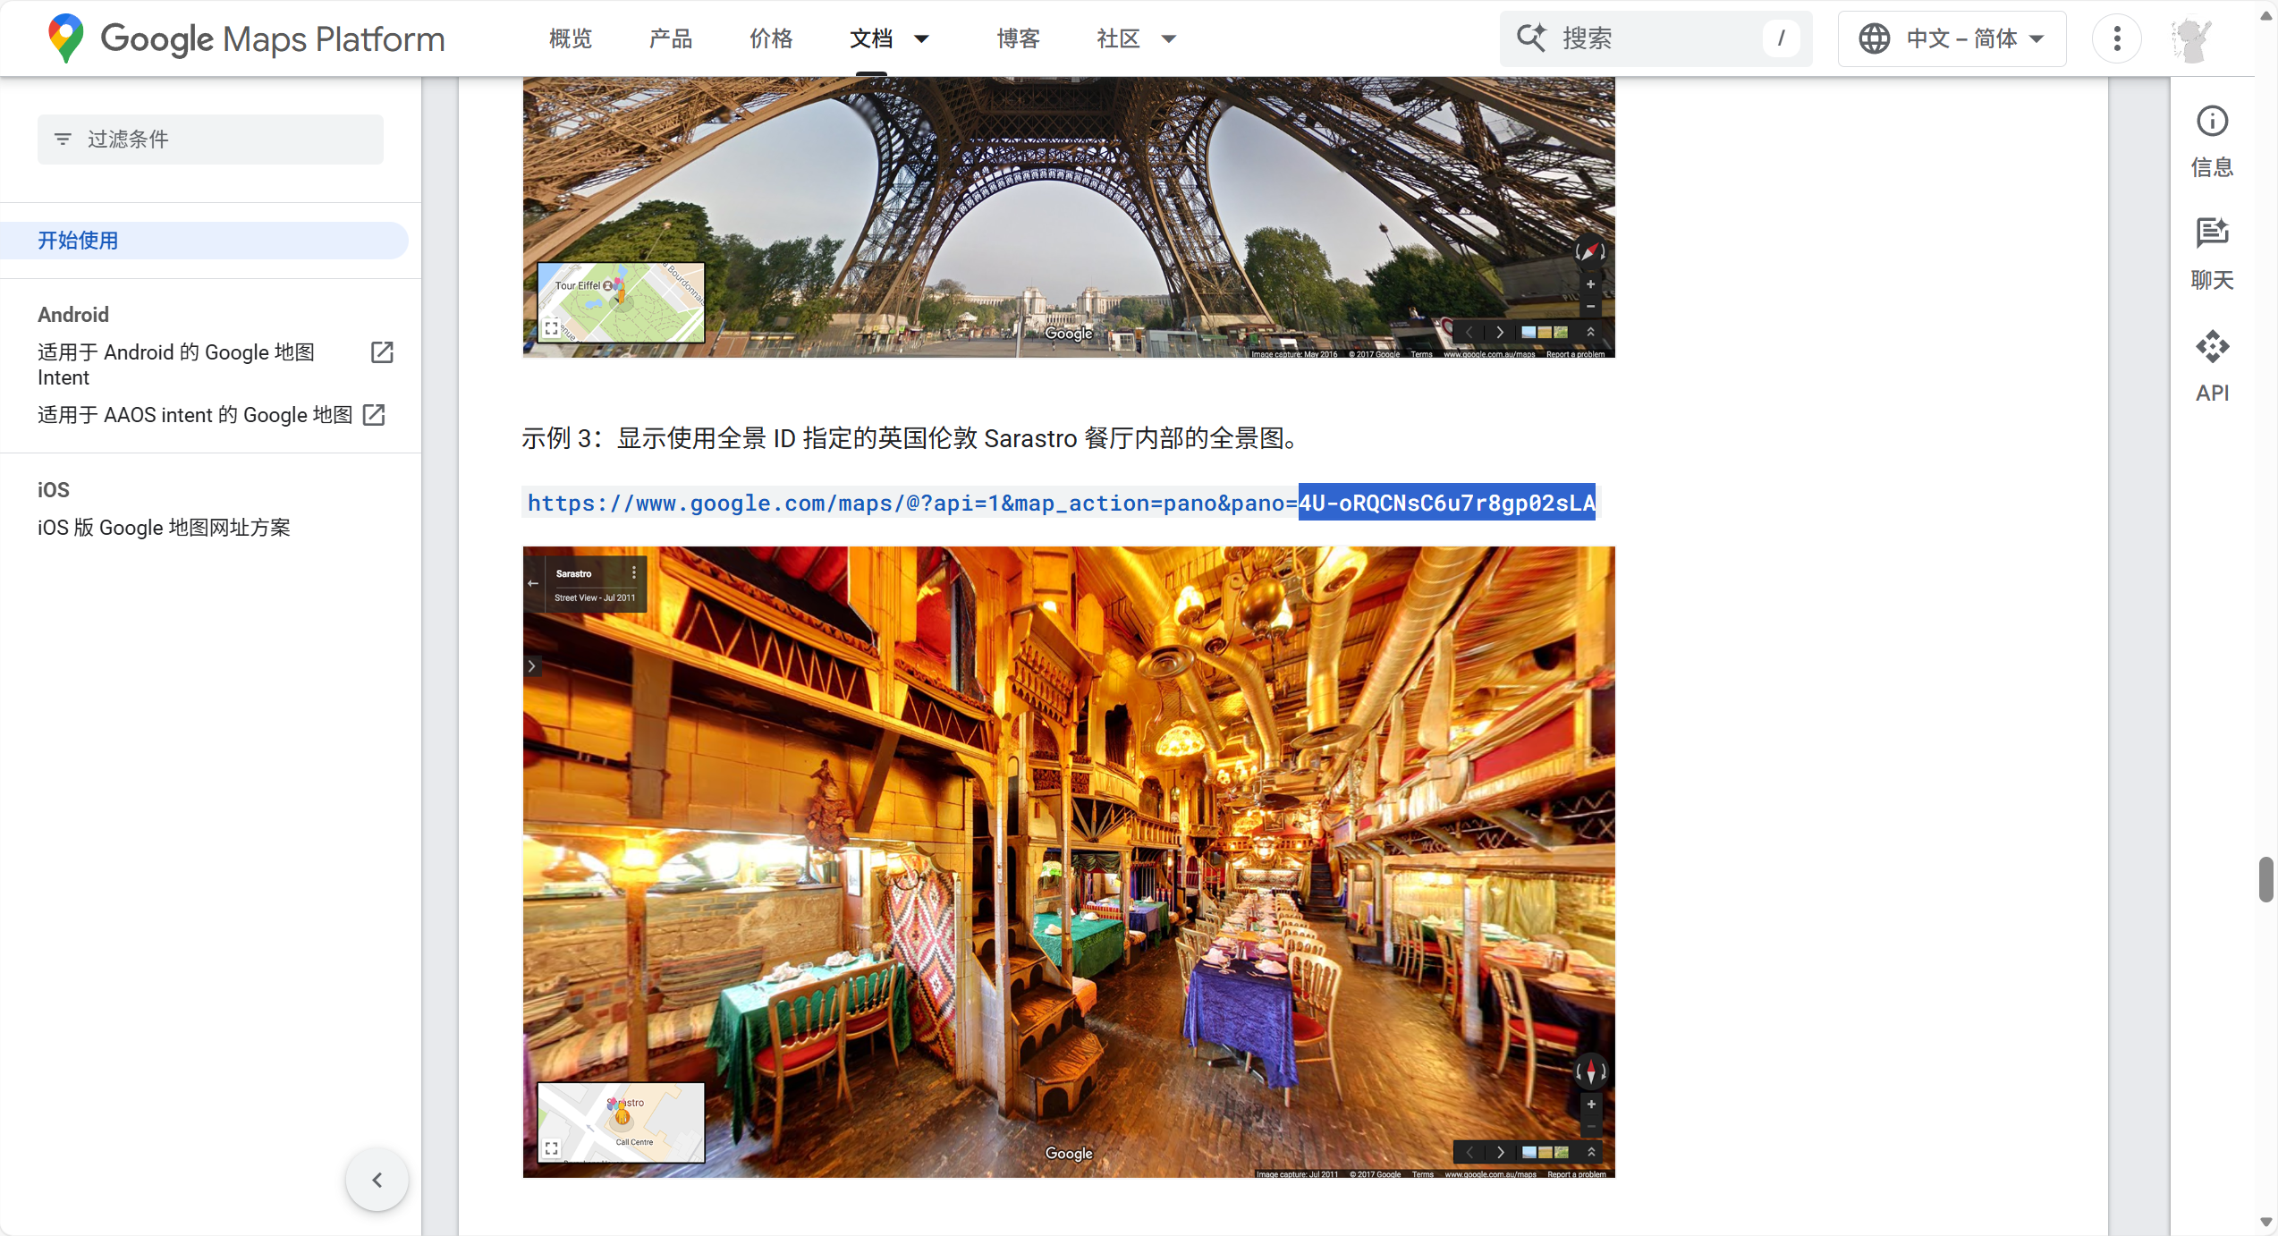Click the filter icon beside 过滤条件
This screenshot has width=2278, height=1236.
click(63, 140)
